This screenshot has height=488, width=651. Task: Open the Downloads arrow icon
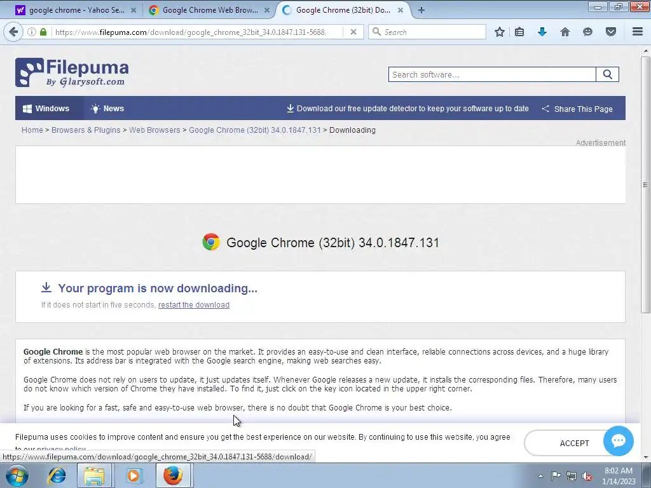[542, 32]
